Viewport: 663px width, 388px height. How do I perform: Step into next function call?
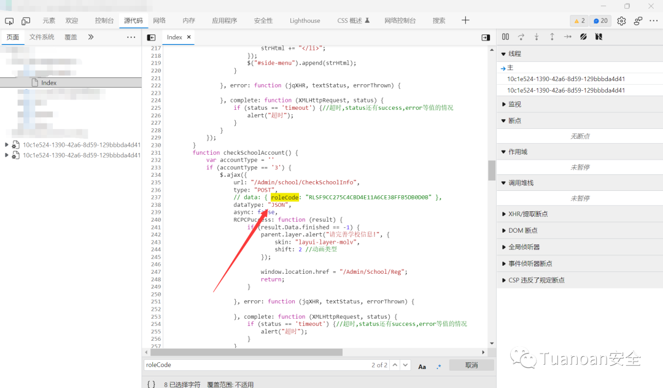(537, 37)
